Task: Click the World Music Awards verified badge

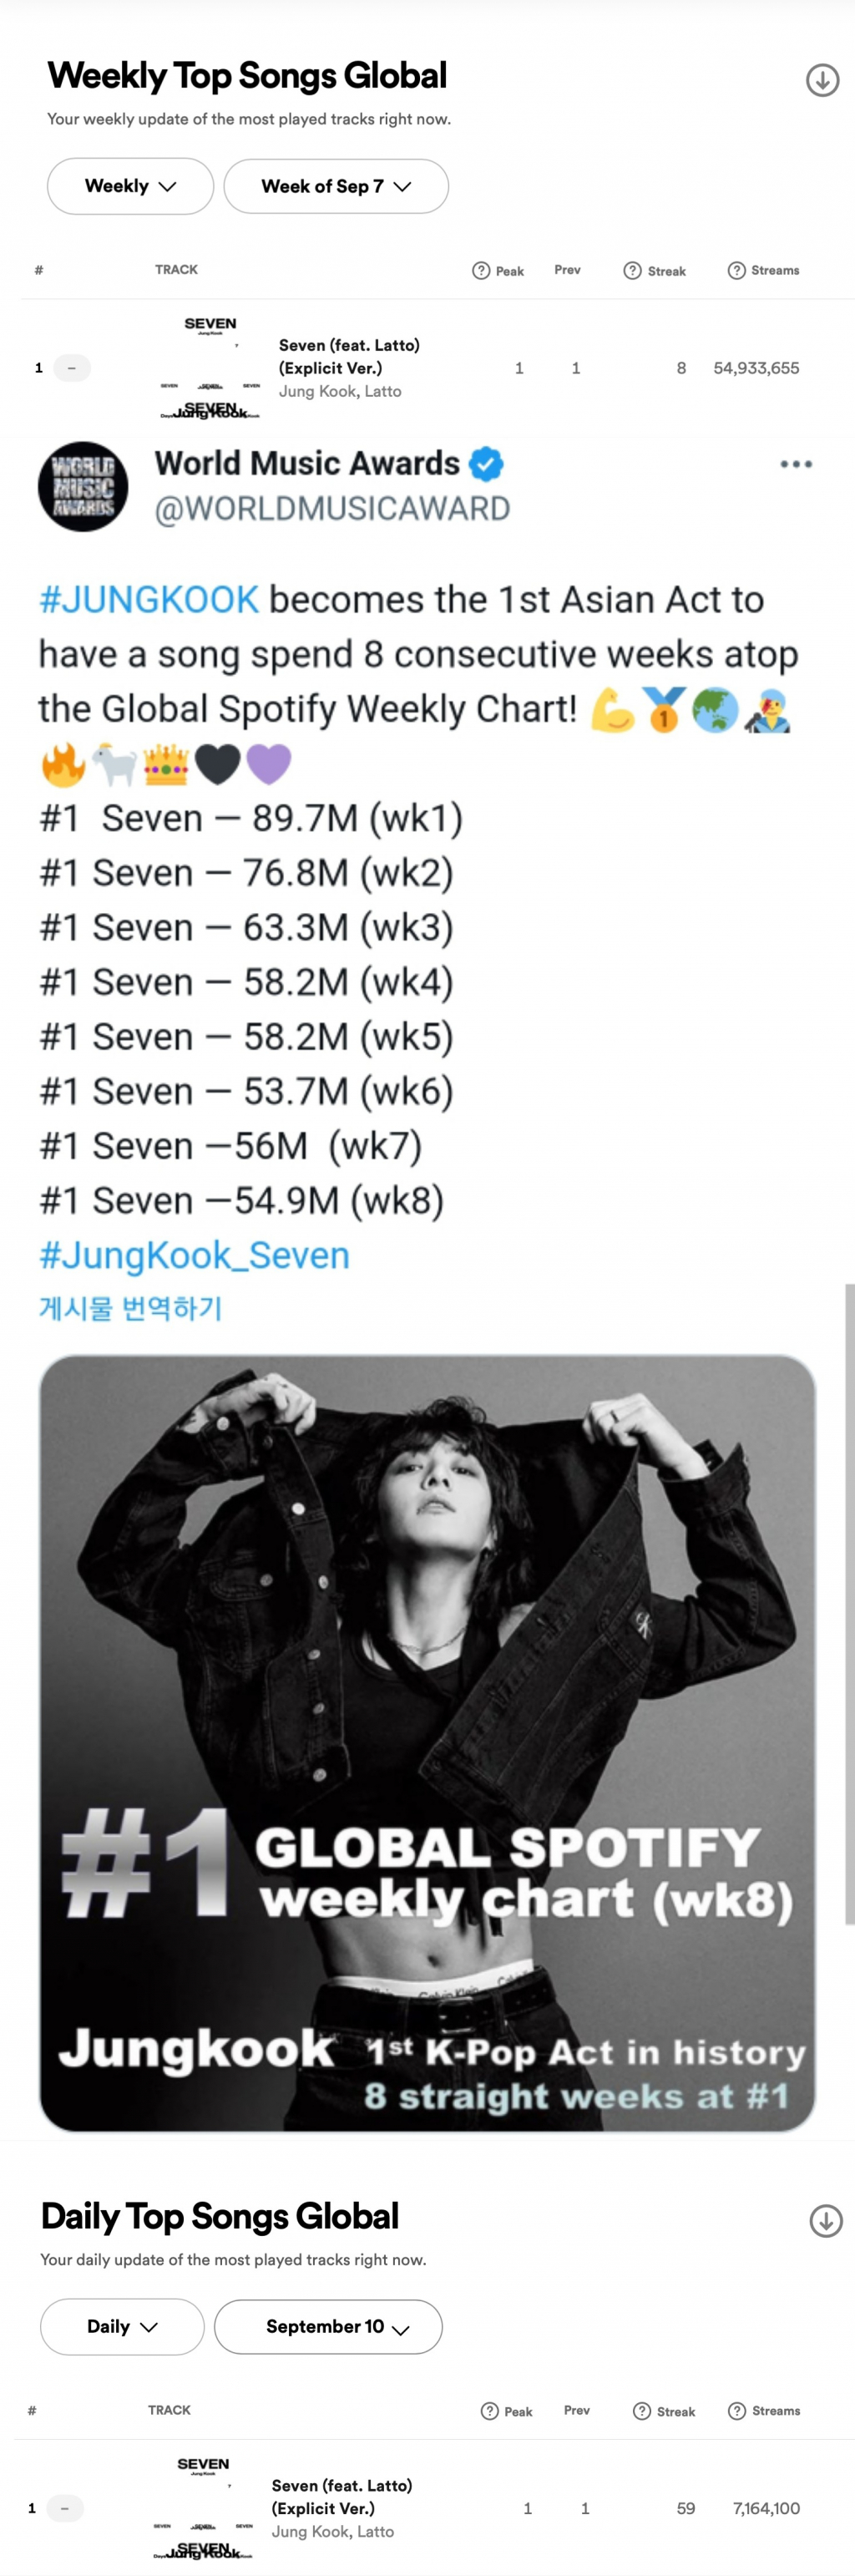Action: (486, 464)
